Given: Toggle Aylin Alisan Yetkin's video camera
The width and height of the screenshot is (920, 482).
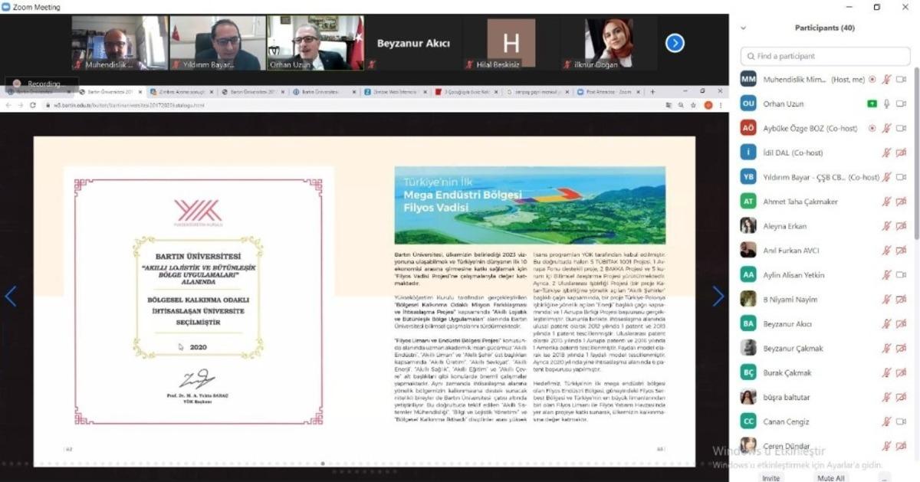Looking at the screenshot, I should 902,275.
